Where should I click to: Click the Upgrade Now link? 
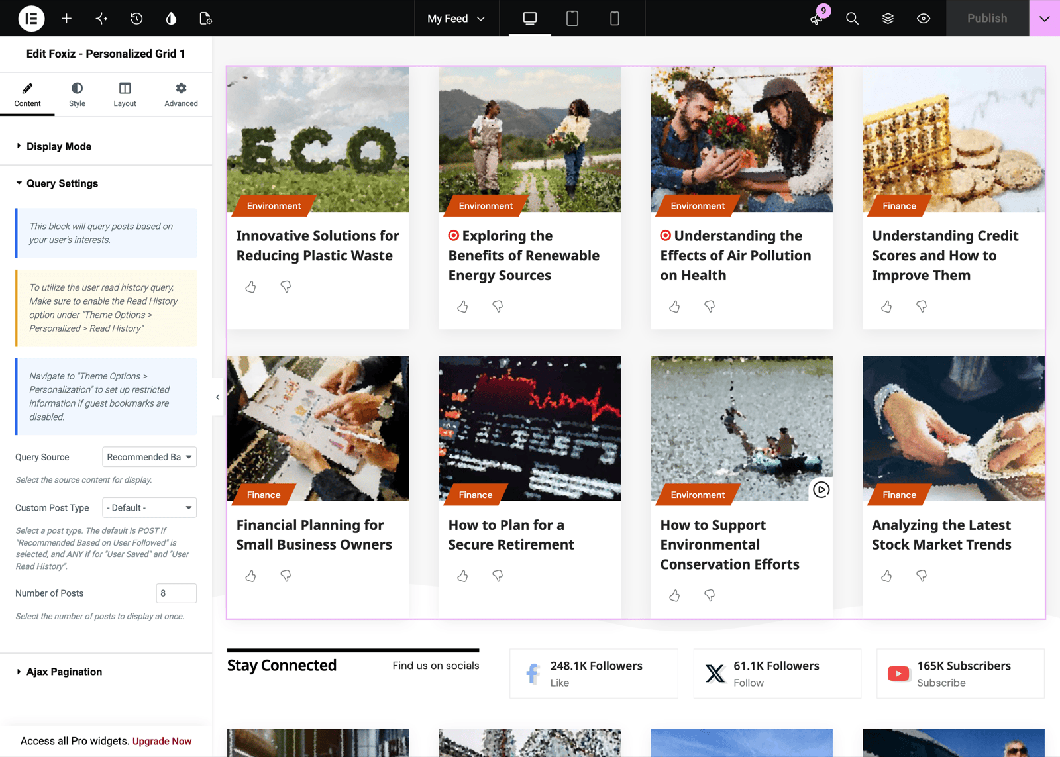[x=162, y=741]
